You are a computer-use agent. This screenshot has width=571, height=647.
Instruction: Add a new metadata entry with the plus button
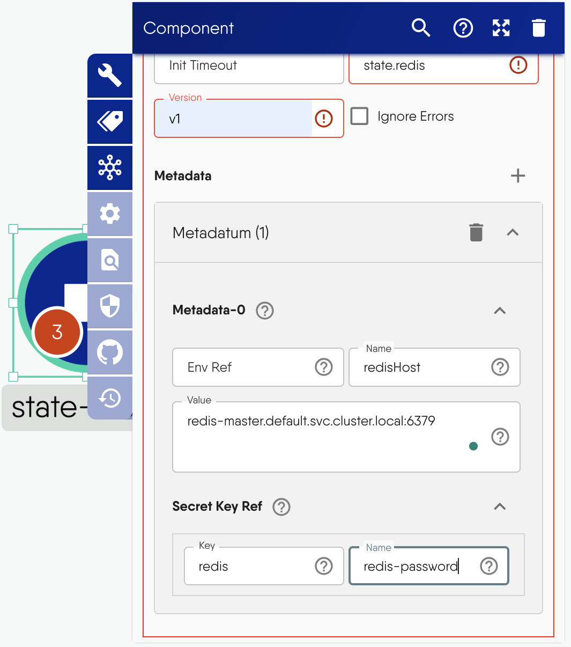tap(518, 175)
